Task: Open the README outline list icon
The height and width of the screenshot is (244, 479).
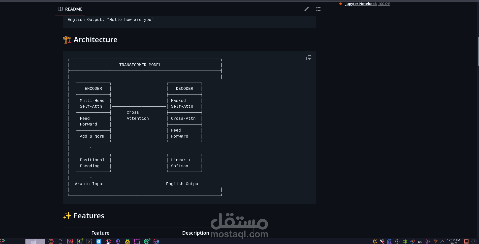Action: [x=318, y=9]
